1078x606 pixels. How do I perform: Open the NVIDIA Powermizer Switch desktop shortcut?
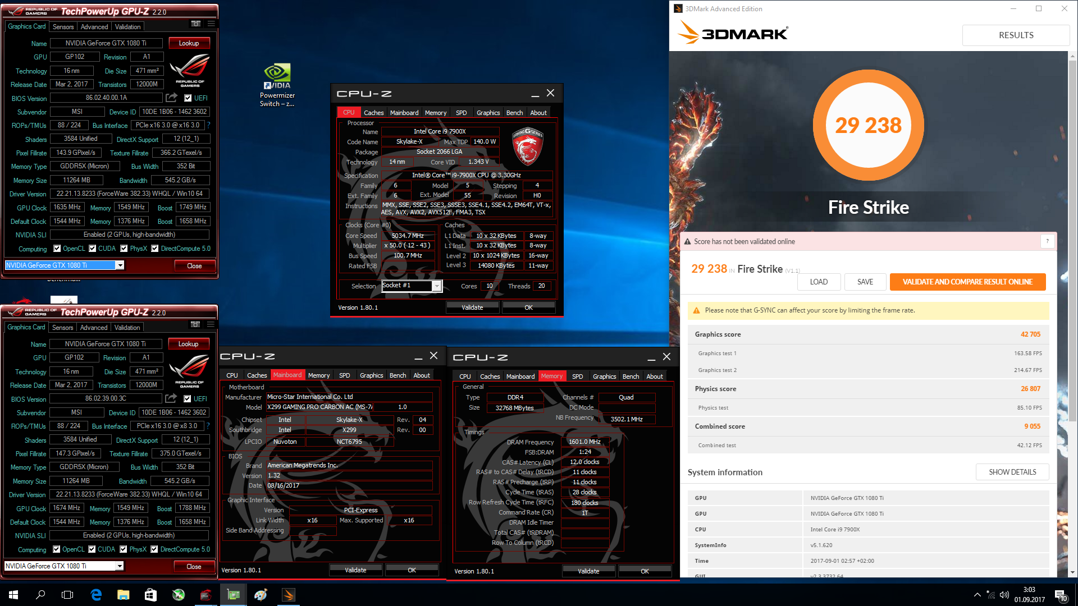coord(277,85)
